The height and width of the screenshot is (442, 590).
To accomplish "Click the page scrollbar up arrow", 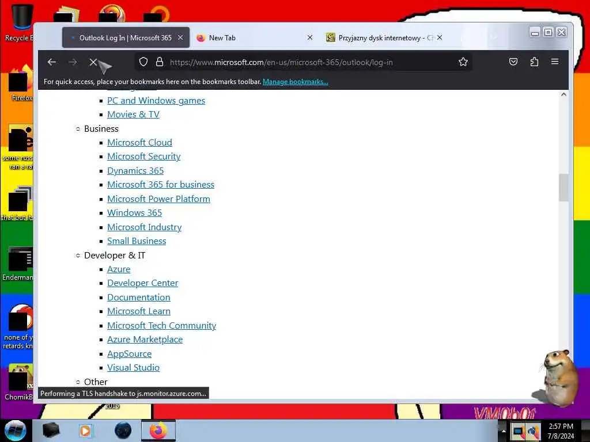I will pyautogui.click(x=563, y=94).
